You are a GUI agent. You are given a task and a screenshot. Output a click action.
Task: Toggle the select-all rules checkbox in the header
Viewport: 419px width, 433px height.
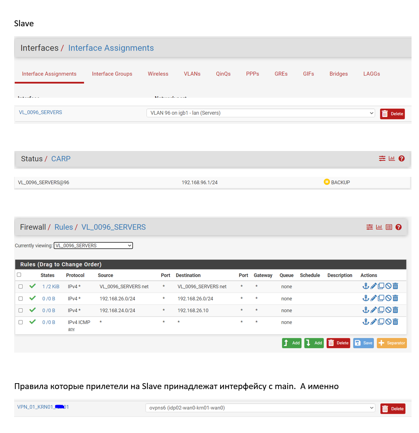[x=19, y=275]
